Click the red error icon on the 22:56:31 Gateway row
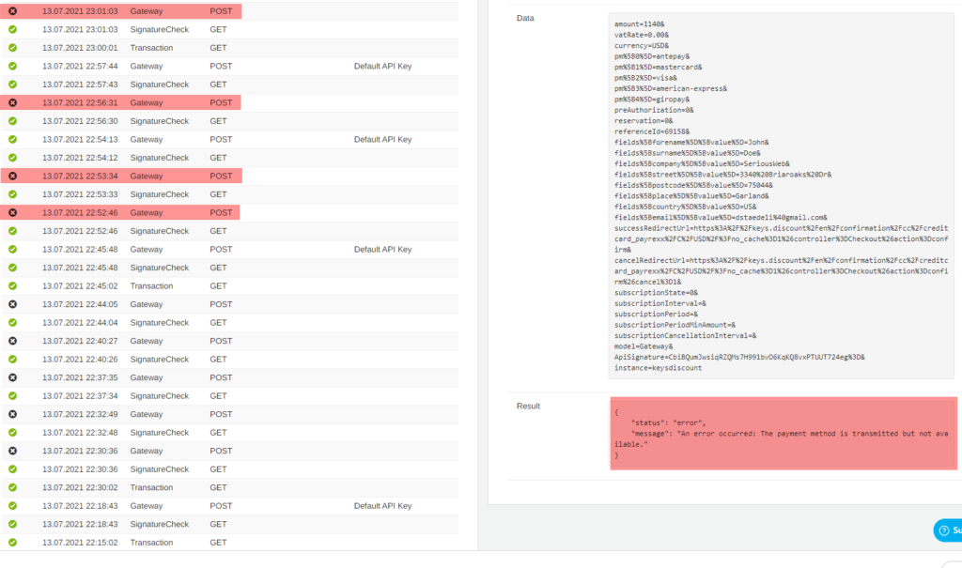The height and width of the screenshot is (568, 962). pos(12,103)
